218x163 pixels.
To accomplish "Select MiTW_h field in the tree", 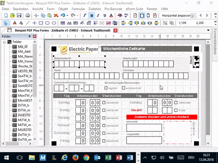I will (24, 120).
